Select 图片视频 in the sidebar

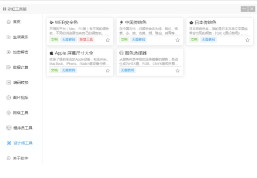(21, 98)
